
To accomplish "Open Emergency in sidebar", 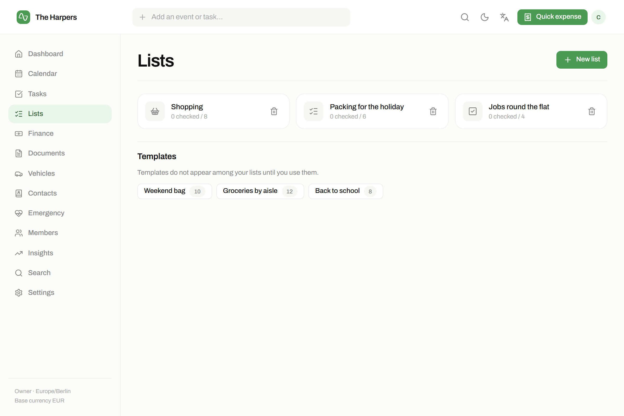I will [x=60, y=213].
